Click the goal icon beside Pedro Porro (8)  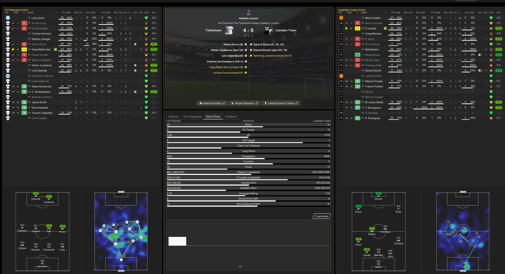[245, 44]
